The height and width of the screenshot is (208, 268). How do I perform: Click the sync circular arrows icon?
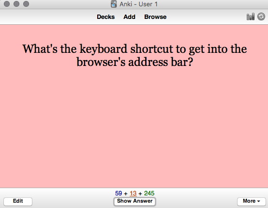(x=261, y=16)
